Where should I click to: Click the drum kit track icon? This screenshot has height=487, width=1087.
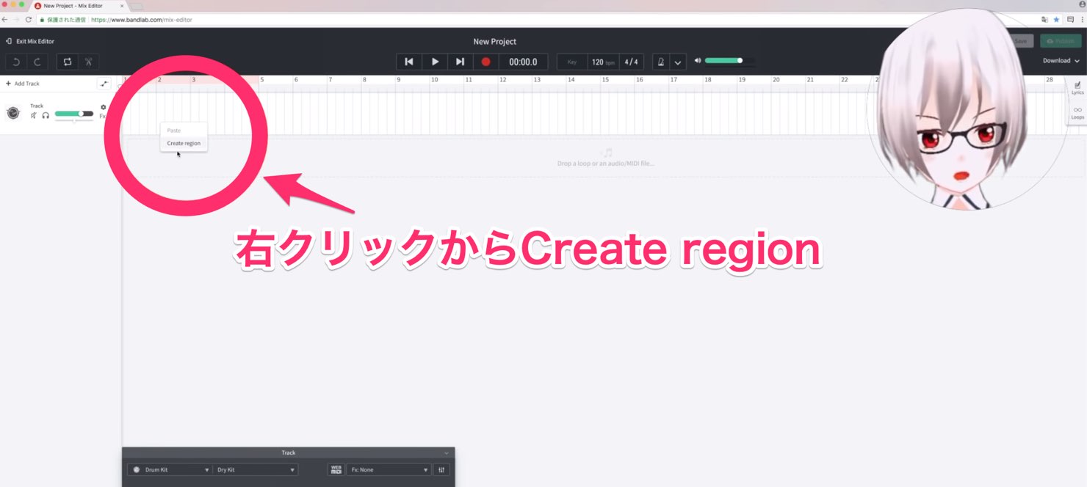(x=13, y=113)
